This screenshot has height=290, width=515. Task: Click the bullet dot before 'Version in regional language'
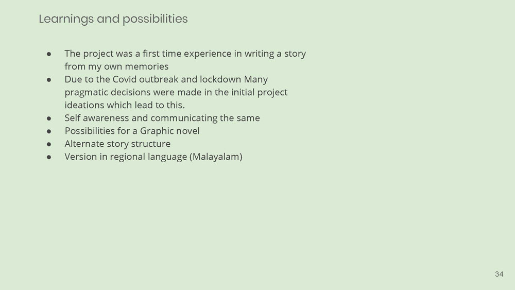click(x=49, y=157)
